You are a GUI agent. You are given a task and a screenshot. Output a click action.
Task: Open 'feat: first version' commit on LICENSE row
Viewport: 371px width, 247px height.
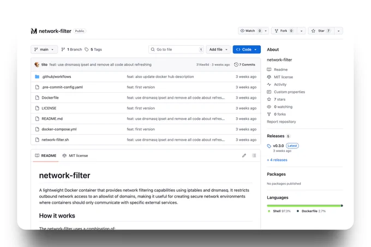coord(141,109)
